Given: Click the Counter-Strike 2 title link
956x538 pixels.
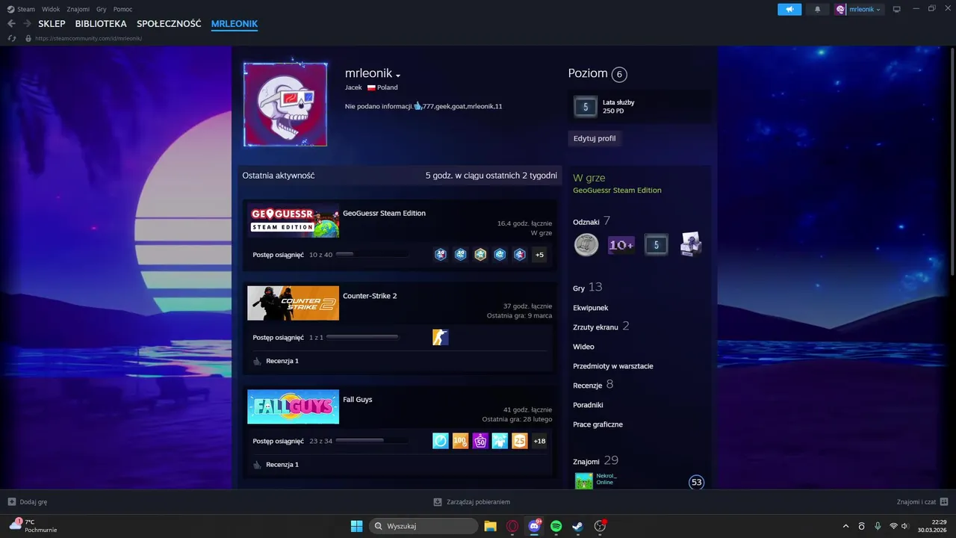Looking at the screenshot, I should pos(370,296).
